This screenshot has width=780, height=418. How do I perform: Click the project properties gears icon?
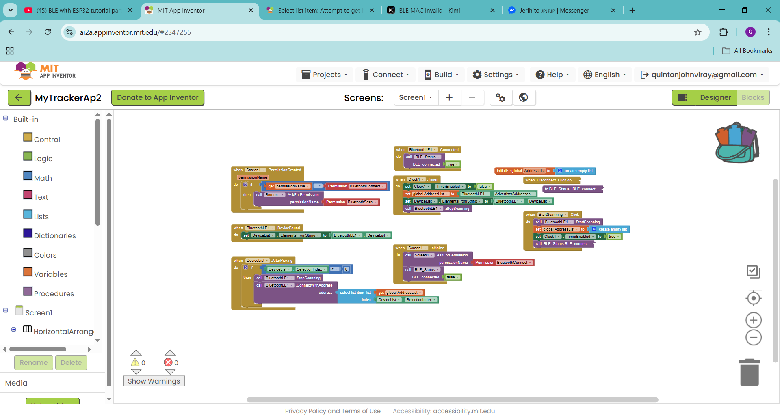click(500, 97)
